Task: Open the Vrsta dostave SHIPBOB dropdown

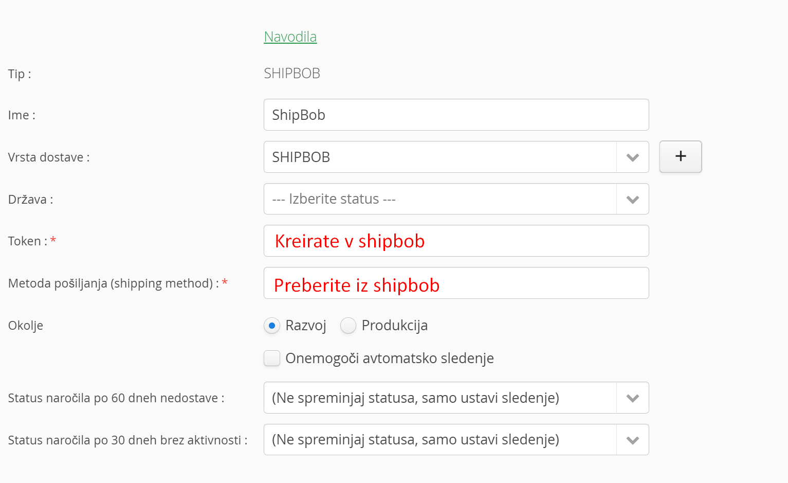Action: [456, 157]
